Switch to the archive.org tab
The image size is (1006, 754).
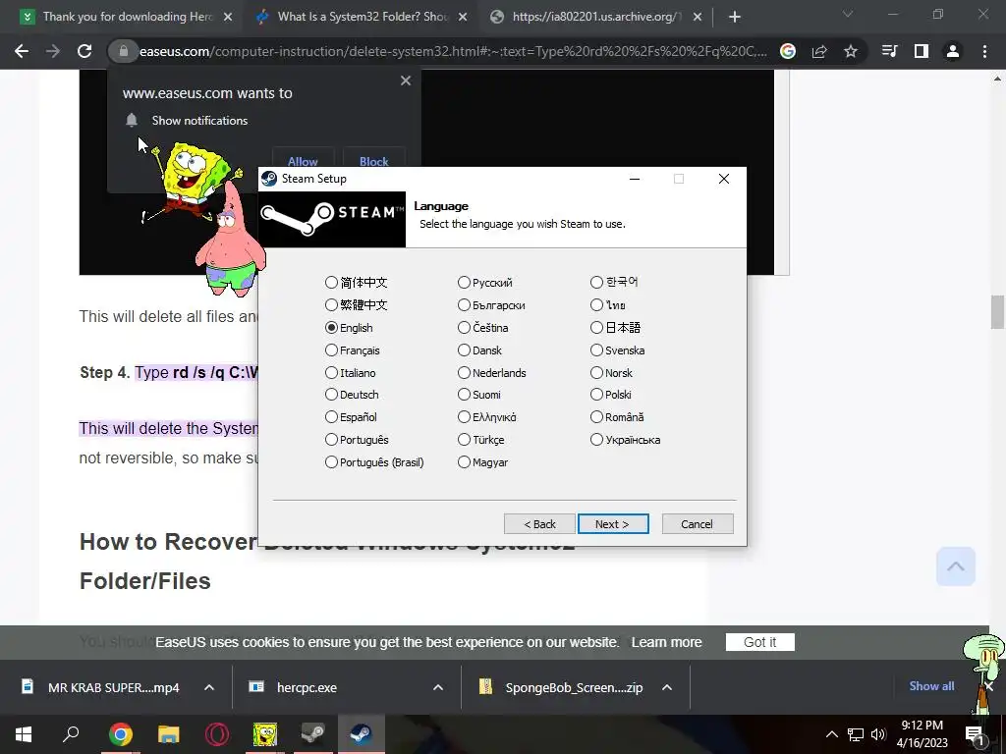tap(593, 17)
